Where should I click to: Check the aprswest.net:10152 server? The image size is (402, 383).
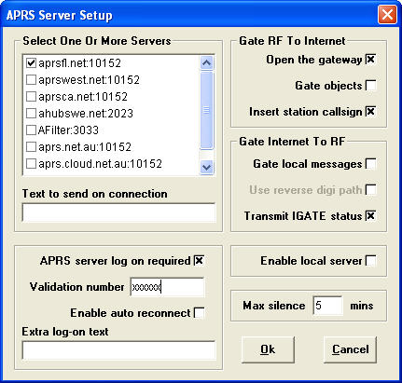31,80
